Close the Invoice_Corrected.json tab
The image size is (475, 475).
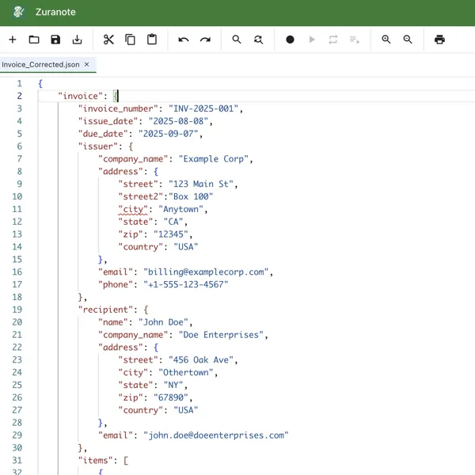pyautogui.click(x=87, y=65)
